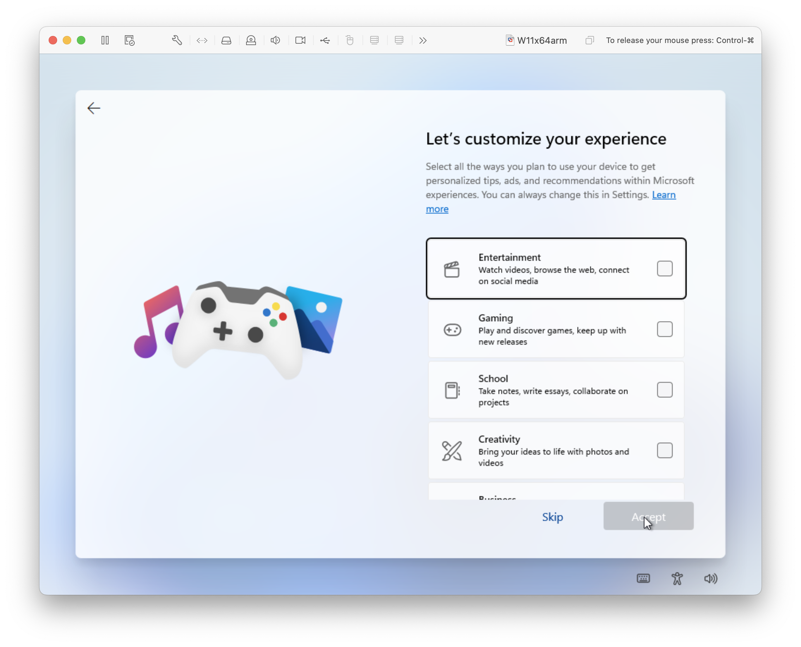
Task: Open on-screen keyboard icon at bottom
Action: coord(643,578)
